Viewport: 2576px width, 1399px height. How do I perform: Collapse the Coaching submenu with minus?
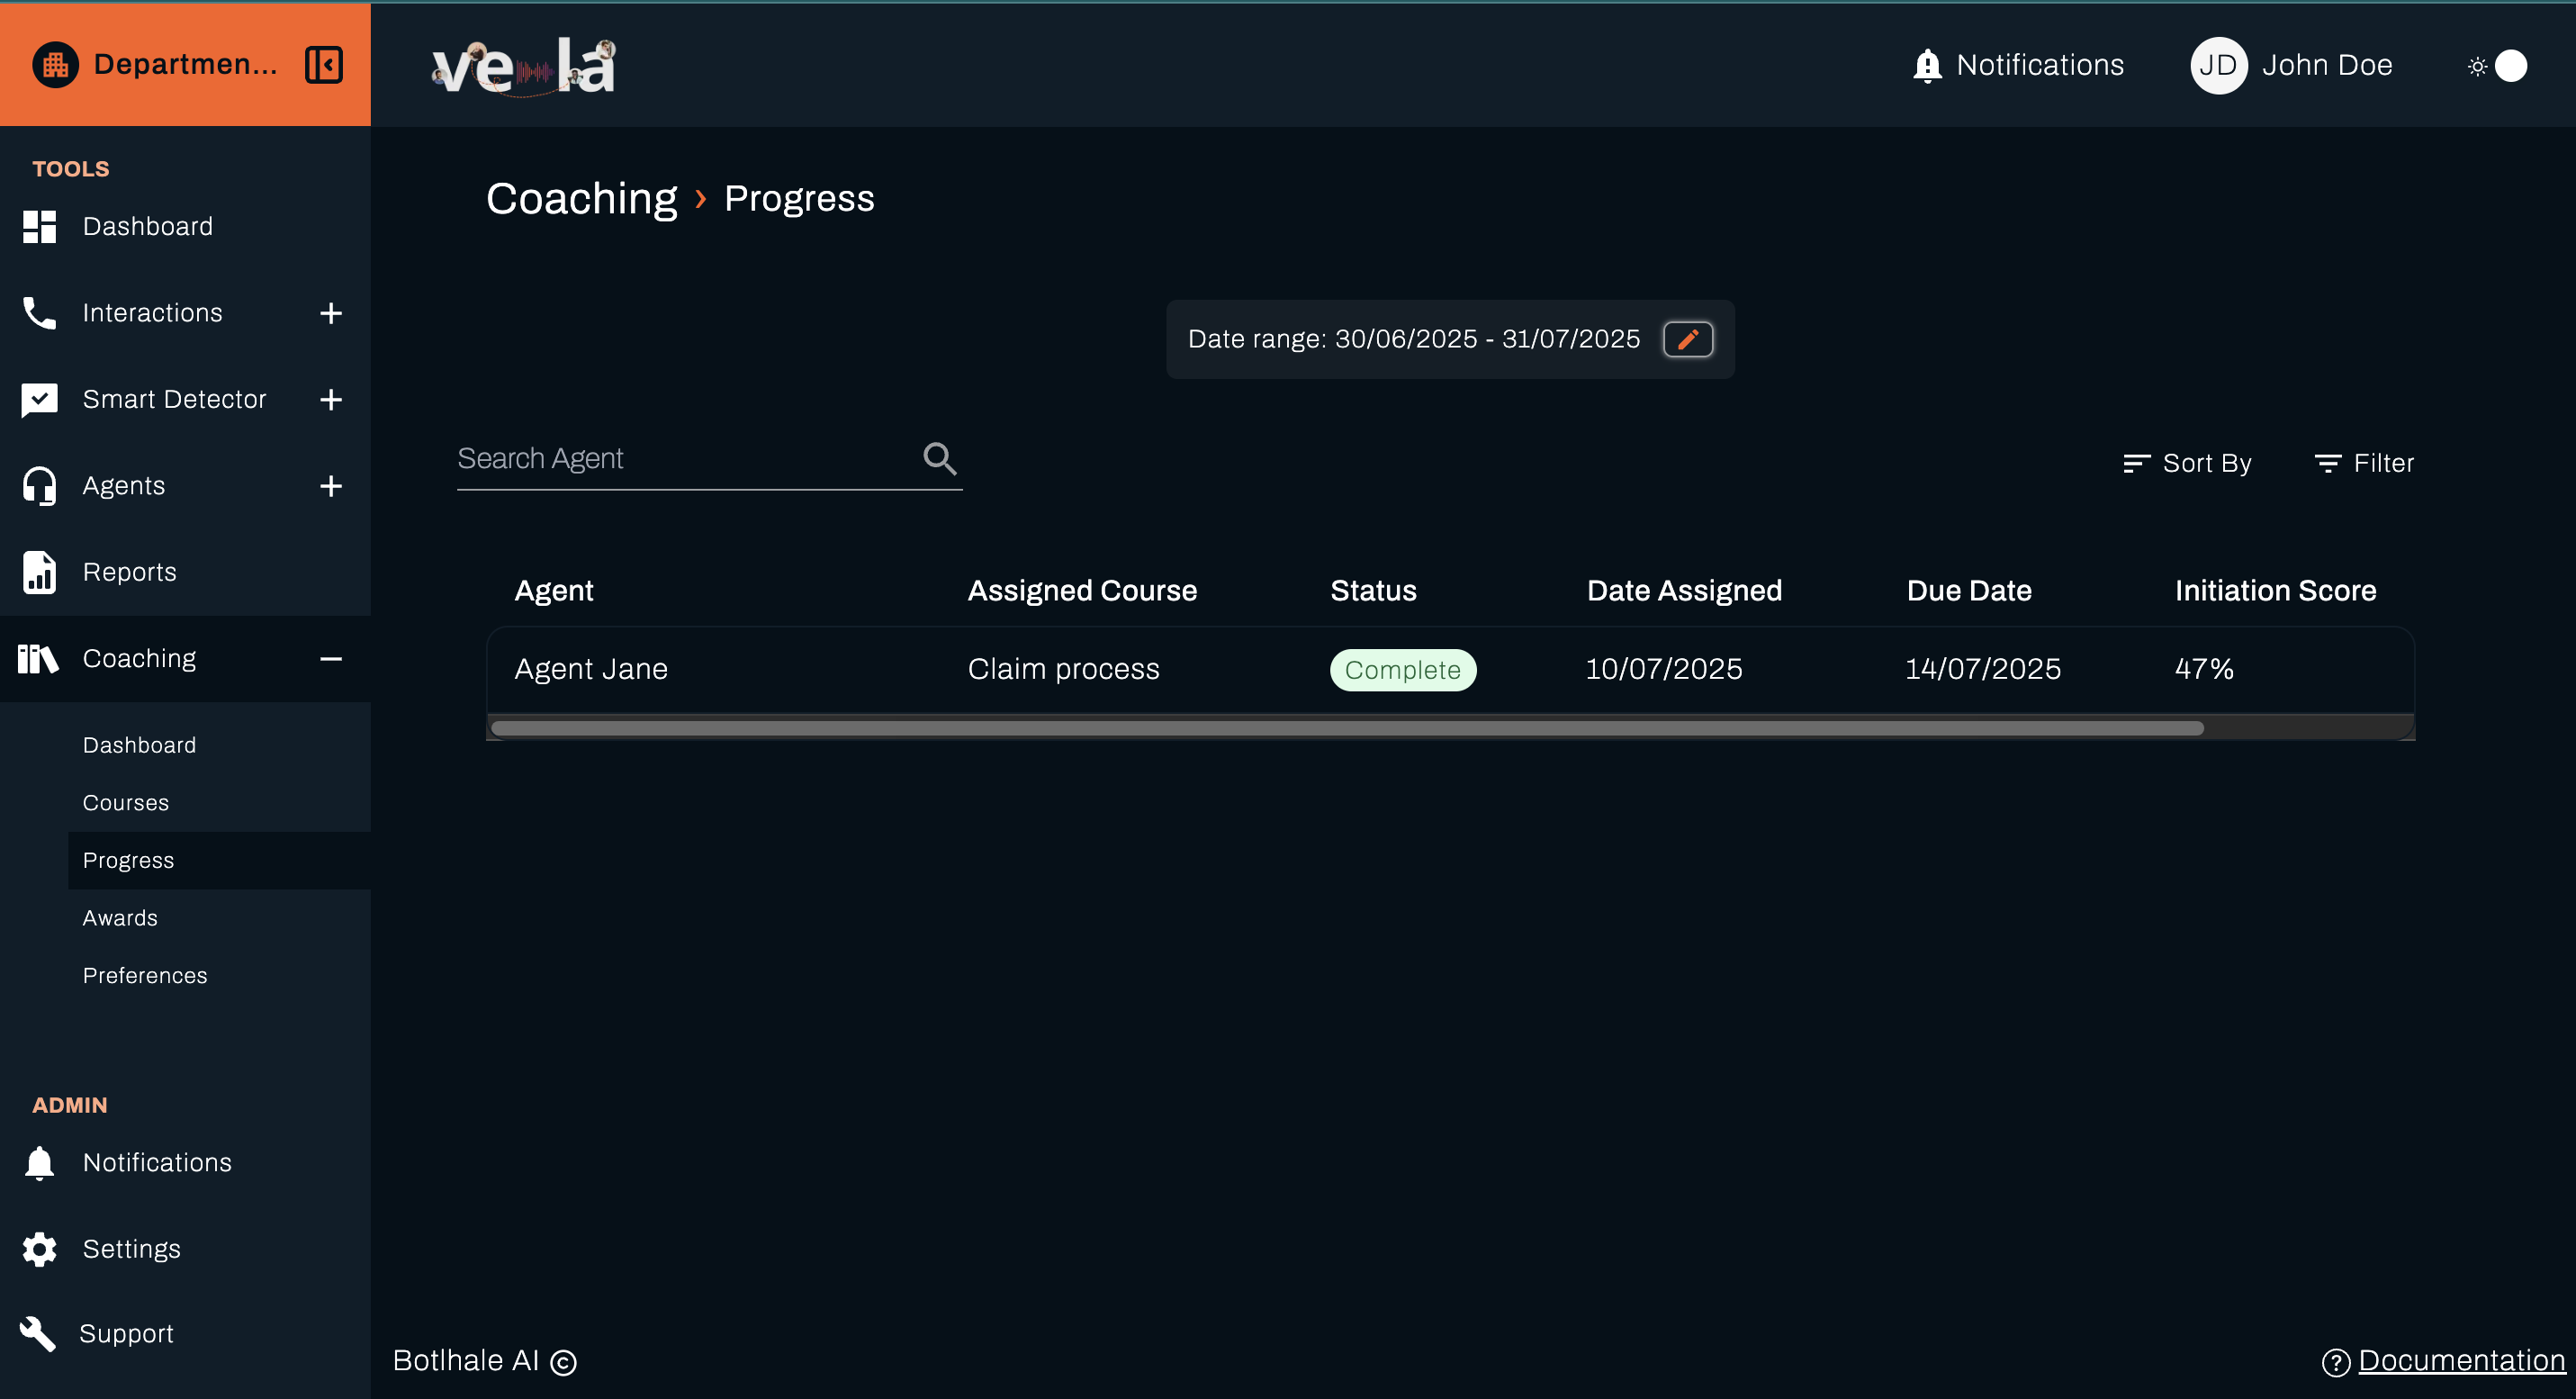(331, 660)
